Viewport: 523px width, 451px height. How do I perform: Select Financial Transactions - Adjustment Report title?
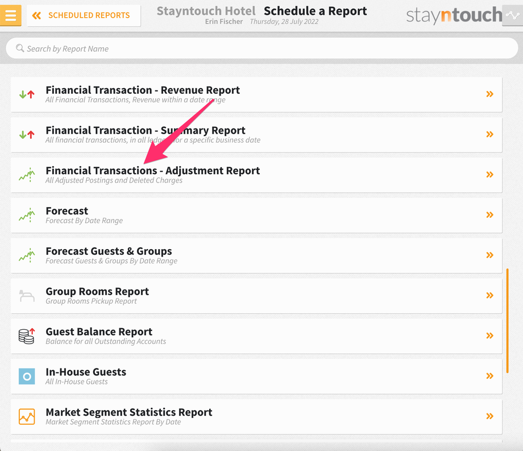(153, 171)
